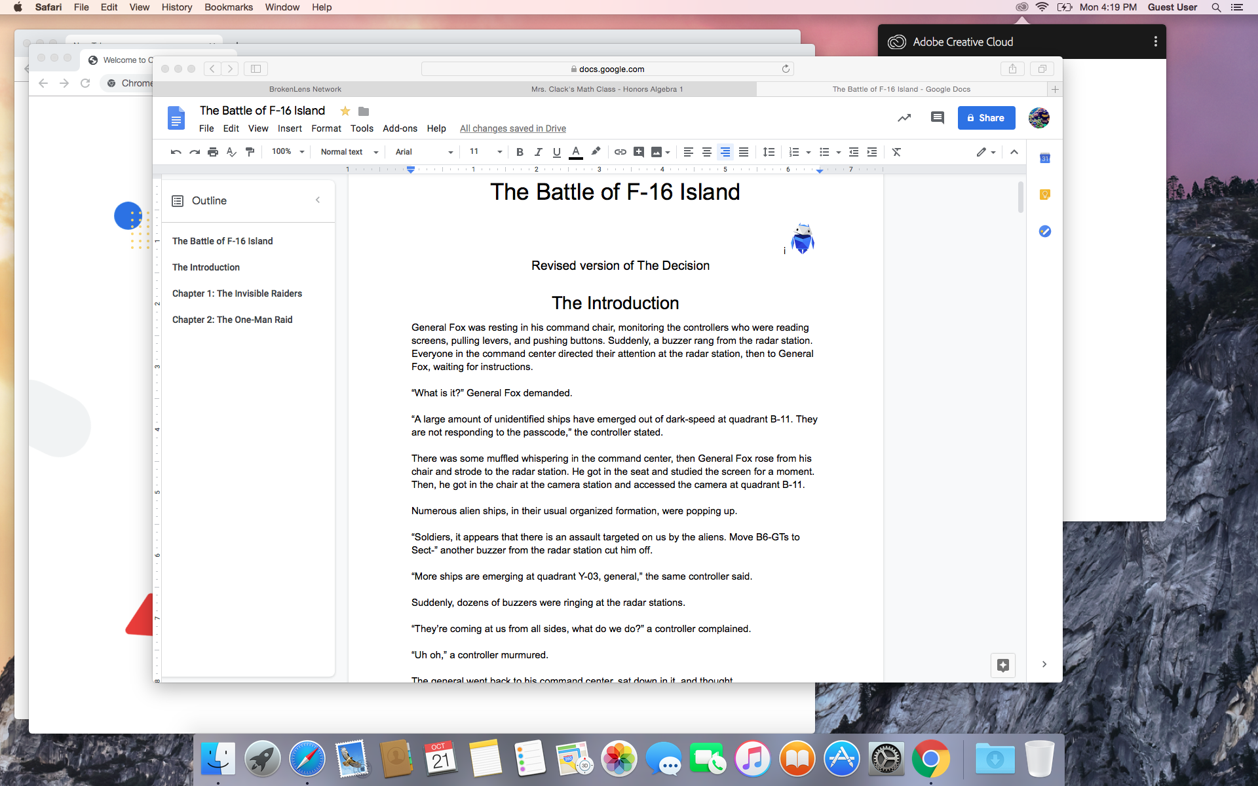Set center text alignment
The width and height of the screenshot is (1258, 786).
tap(706, 152)
